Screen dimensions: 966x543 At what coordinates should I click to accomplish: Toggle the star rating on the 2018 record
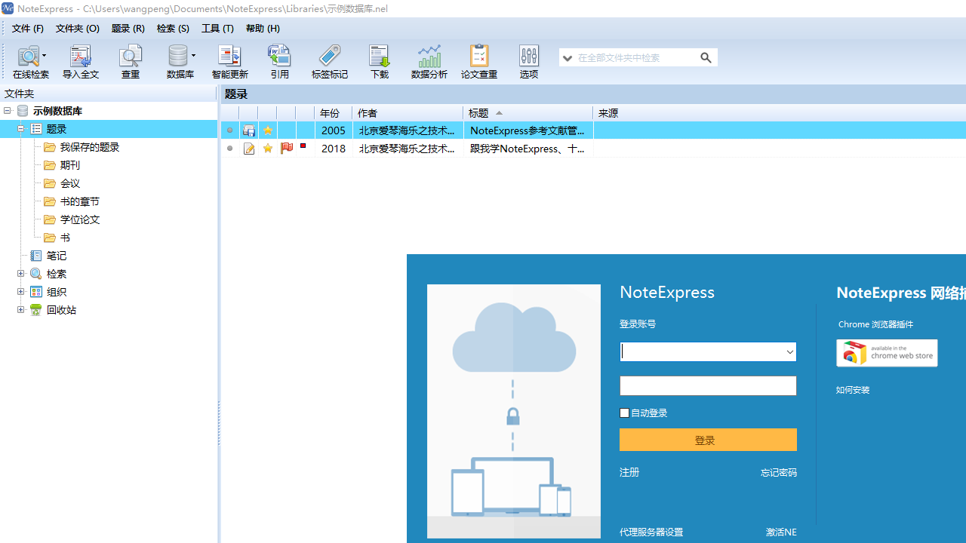267,148
